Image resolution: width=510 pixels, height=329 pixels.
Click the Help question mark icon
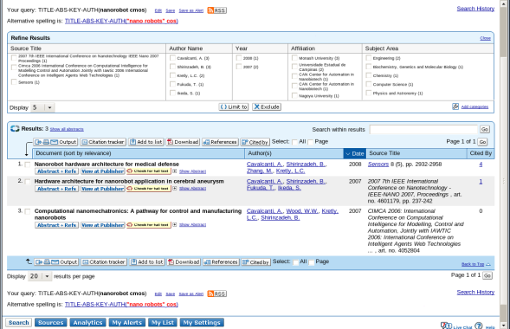(x=479, y=326)
